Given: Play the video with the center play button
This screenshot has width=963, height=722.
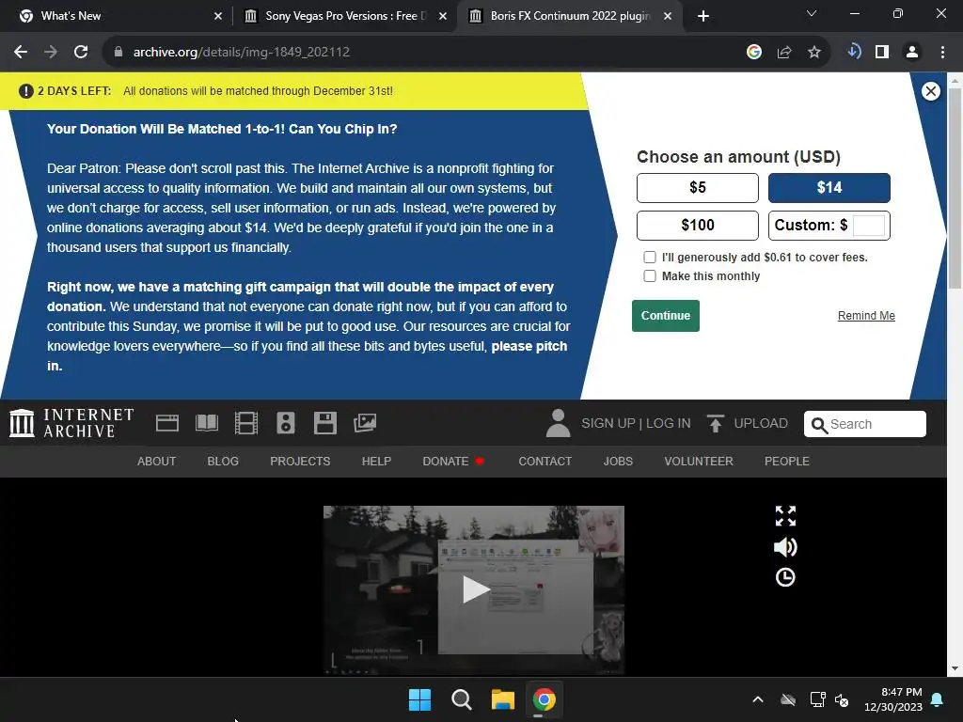Looking at the screenshot, I should 475,589.
